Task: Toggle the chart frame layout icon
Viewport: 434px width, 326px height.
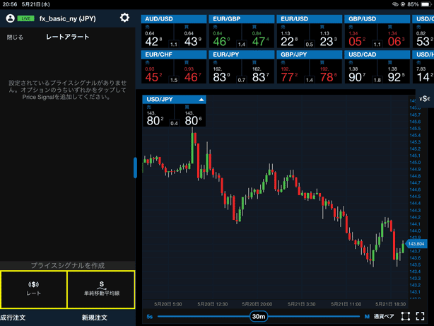Action: (x=406, y=316)
